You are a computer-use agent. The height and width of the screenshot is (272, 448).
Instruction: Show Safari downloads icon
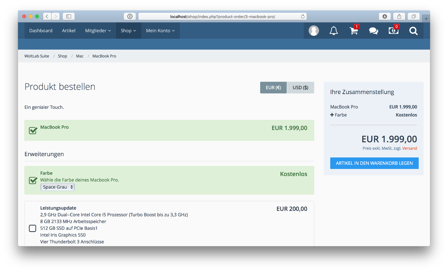[x=385, y=16]
